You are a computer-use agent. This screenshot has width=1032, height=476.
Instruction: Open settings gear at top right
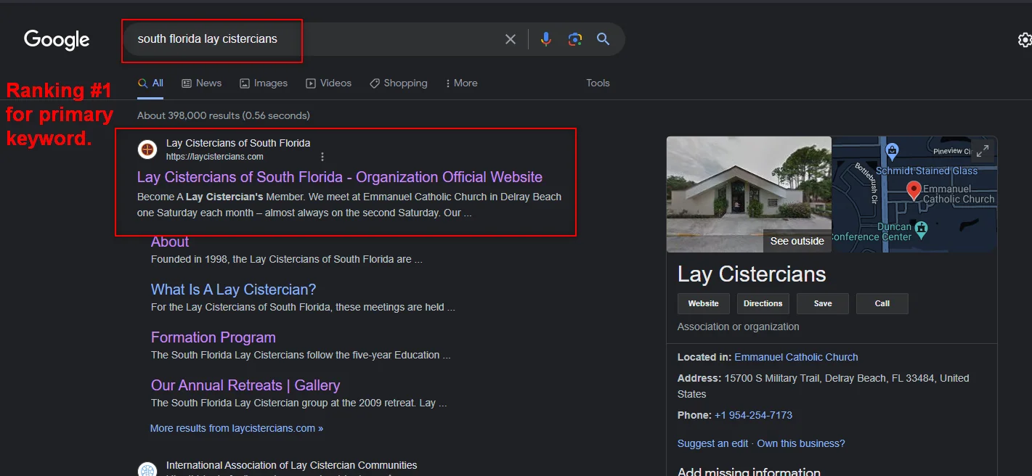pyautogui.click(x=1025, y=39)
